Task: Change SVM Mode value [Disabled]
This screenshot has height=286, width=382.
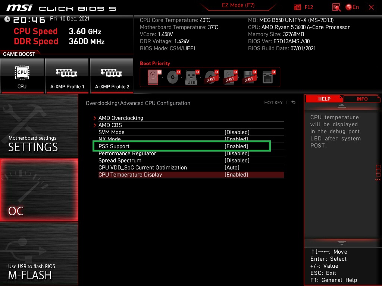Action: 237,132
